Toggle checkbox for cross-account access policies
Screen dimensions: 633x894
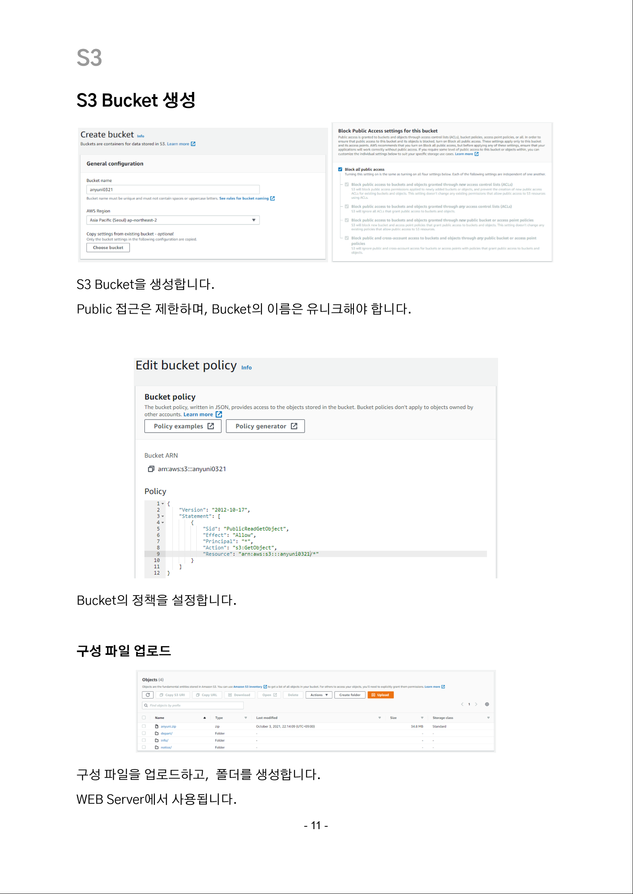(347, 238)
